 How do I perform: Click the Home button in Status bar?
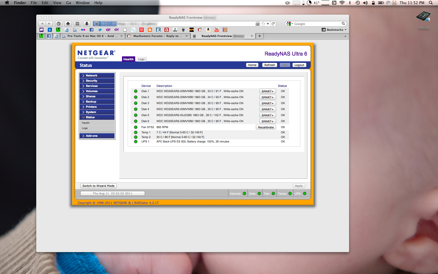252,65
